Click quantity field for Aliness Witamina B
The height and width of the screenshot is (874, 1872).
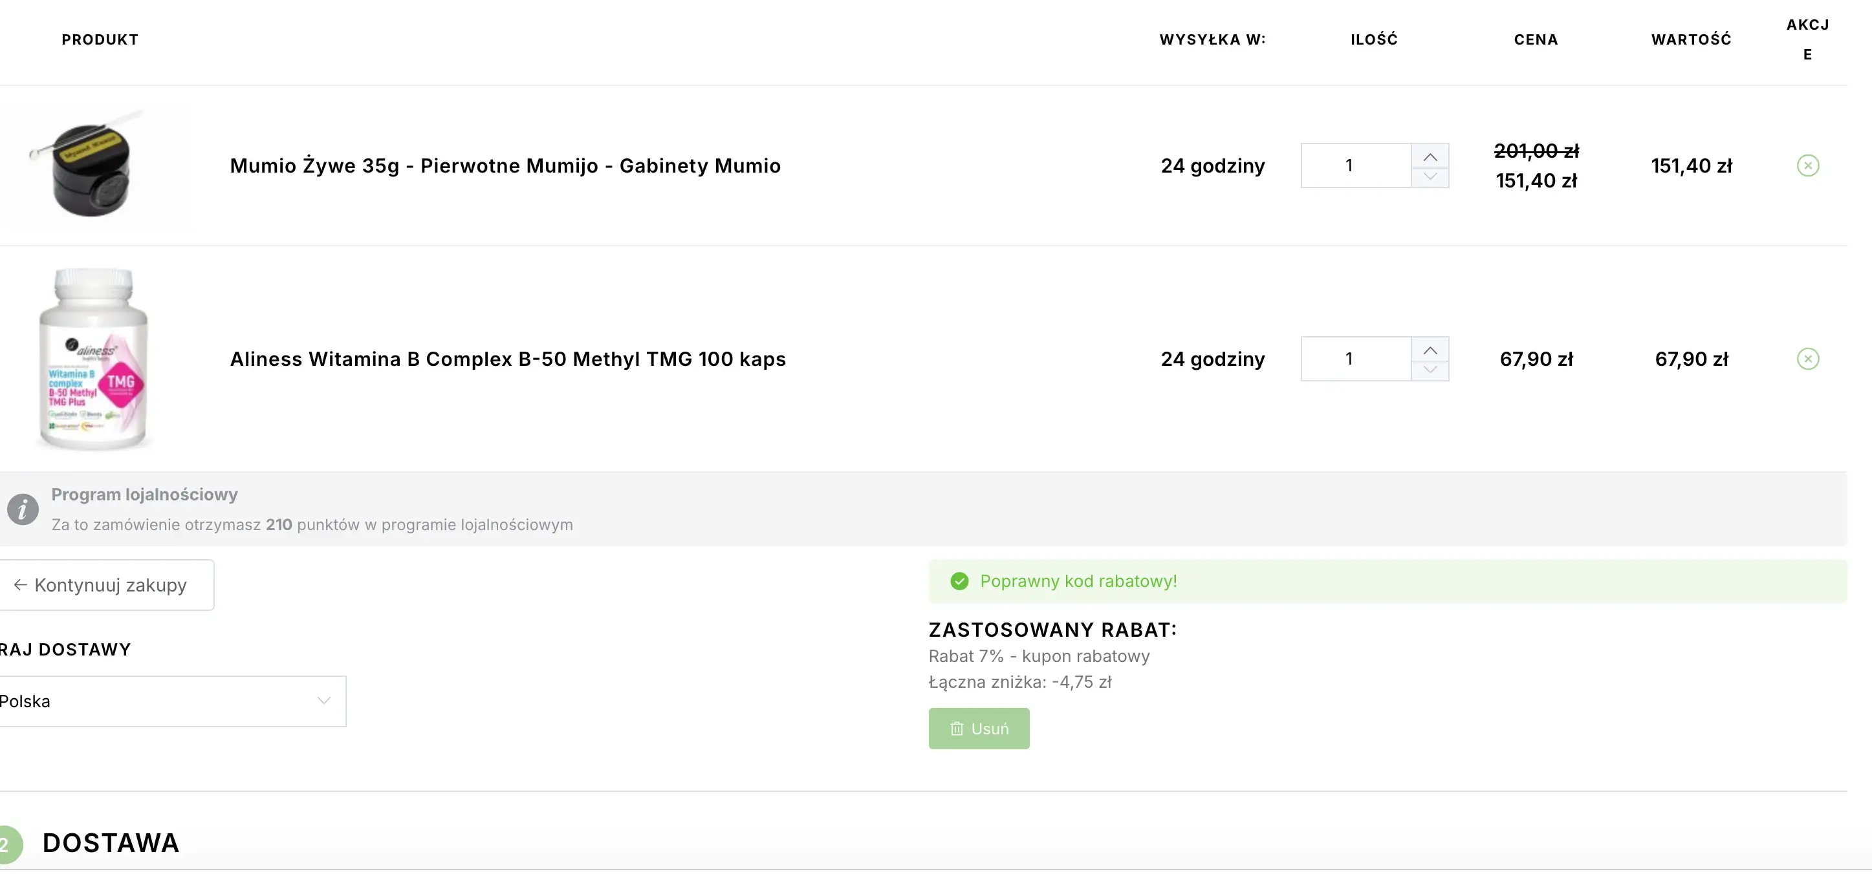coord(1355,359)
